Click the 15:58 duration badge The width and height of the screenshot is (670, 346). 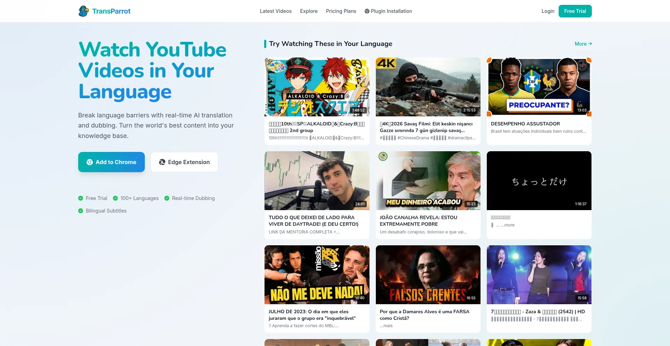tap(582, 298)
